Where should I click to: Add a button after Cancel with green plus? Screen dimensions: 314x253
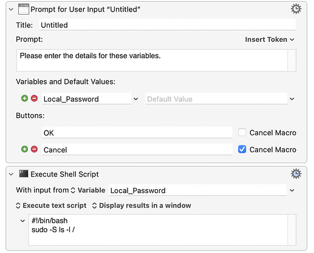pyautogui.click(x=24, y=149)
